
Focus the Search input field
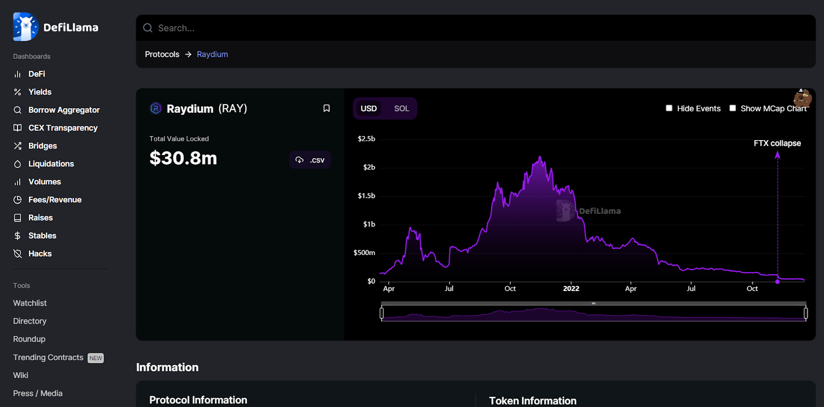coord(476,28)
